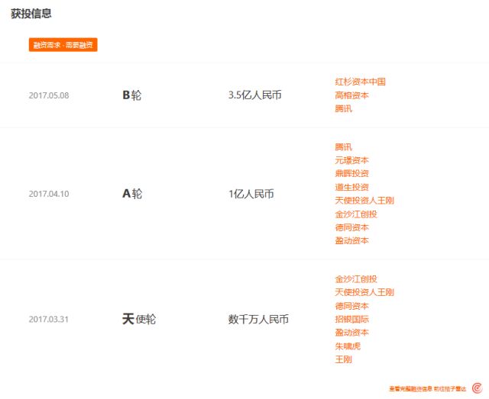This screenshot has width=489, height=399.
Task: Select the date 2017.04.10
Action: tap(49, 194)
